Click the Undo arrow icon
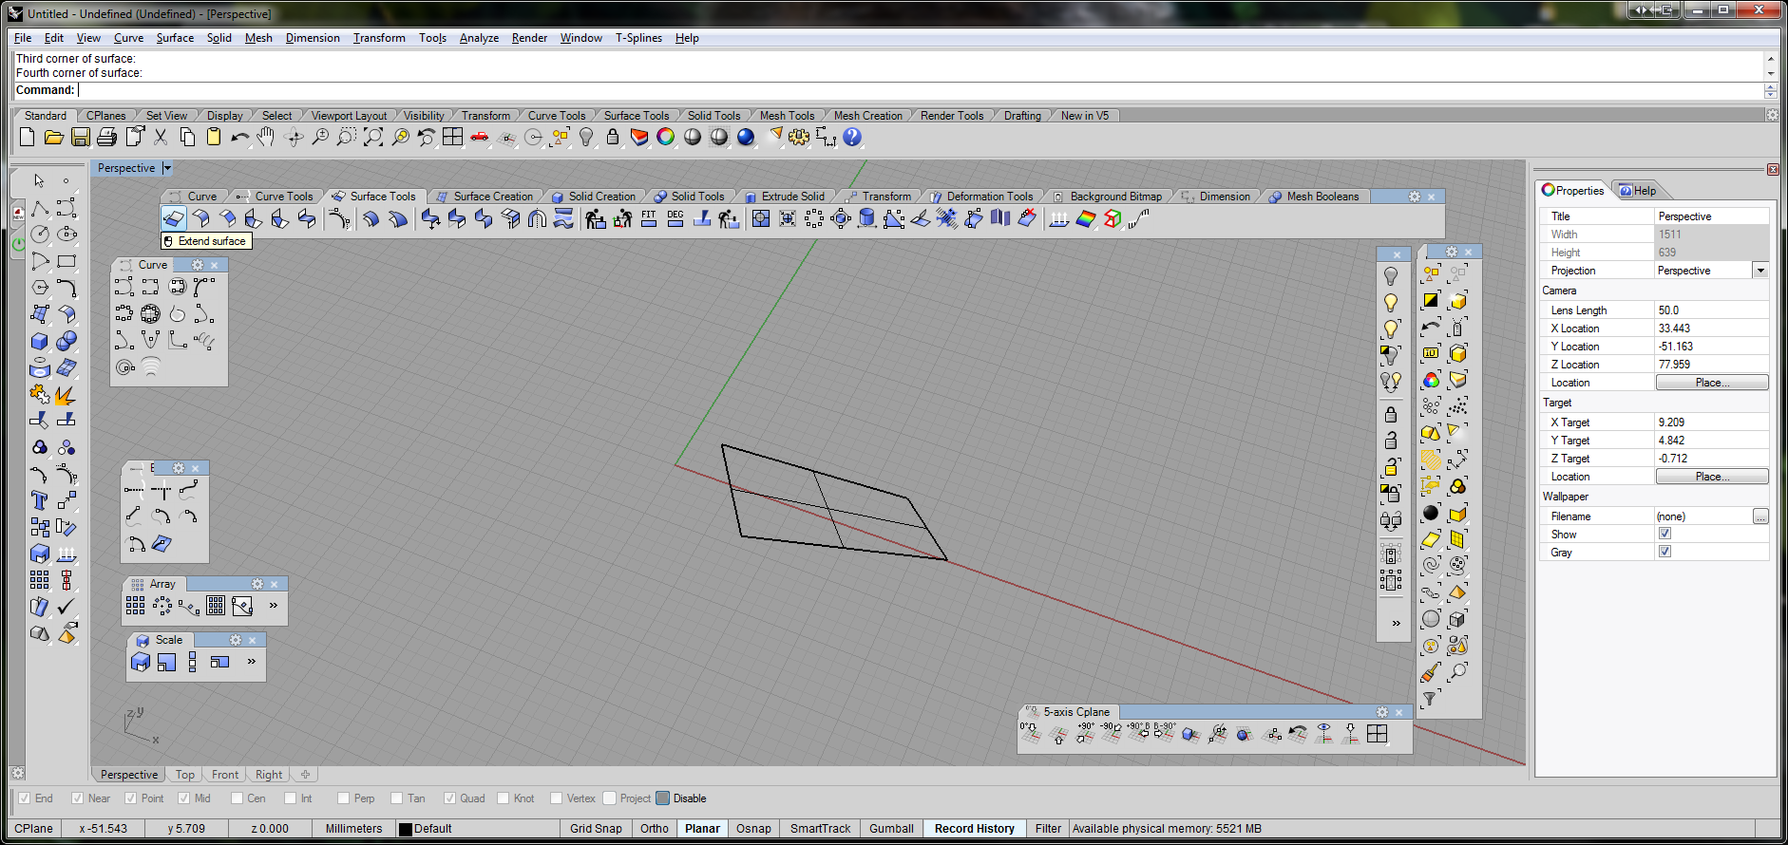The image size is (1788, 845). 239,138
